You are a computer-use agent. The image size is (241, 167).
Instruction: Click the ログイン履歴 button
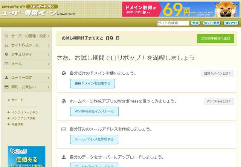tap(212, 23)
